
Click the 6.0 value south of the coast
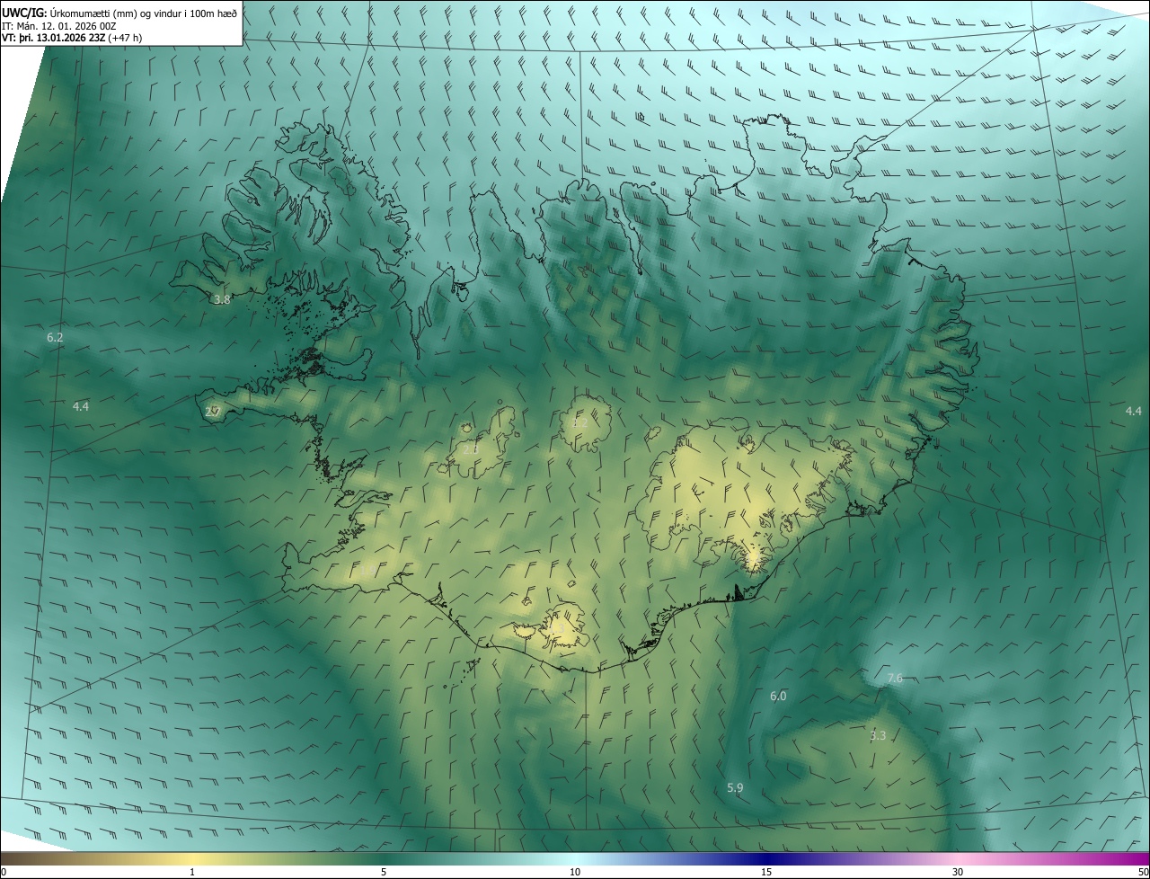point(778,697)
